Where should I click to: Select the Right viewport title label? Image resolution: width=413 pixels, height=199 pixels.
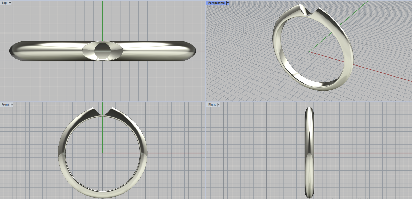pyautogui.click(x=212, y=105)
